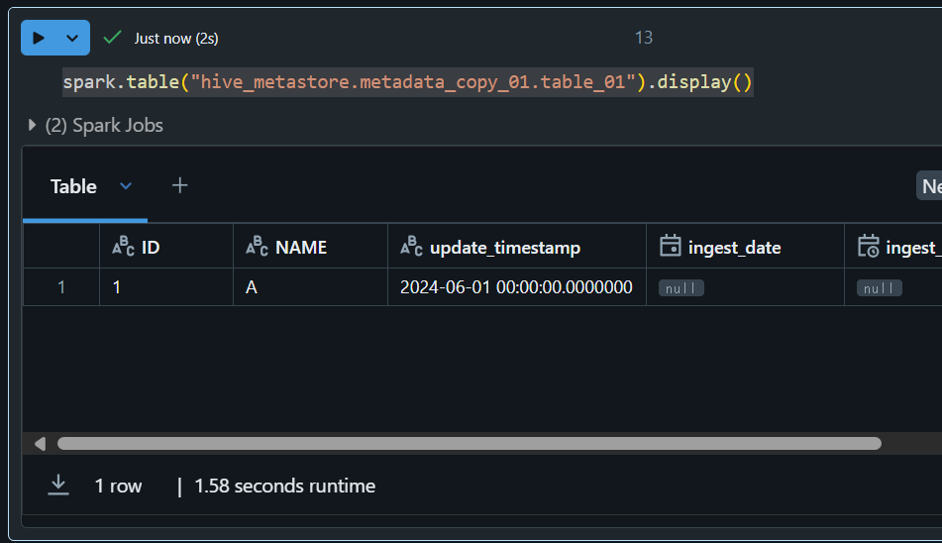Click the NAME column header
The width and height of the screenshot is (942, 543).
click(311, 247)
